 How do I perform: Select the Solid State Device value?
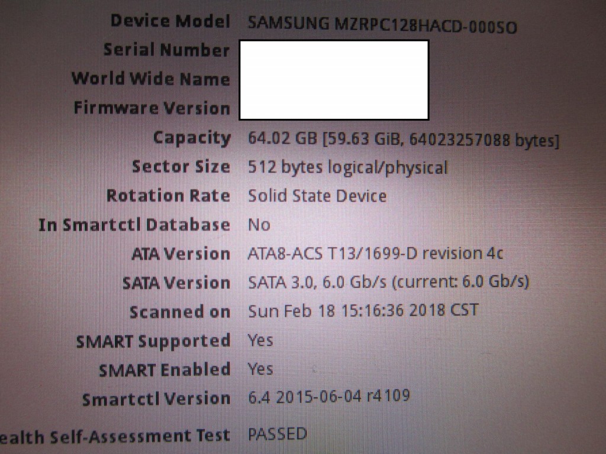click(x=317, y=196)
